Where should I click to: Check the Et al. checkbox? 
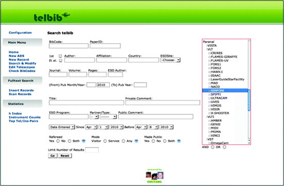pos(61,60)
